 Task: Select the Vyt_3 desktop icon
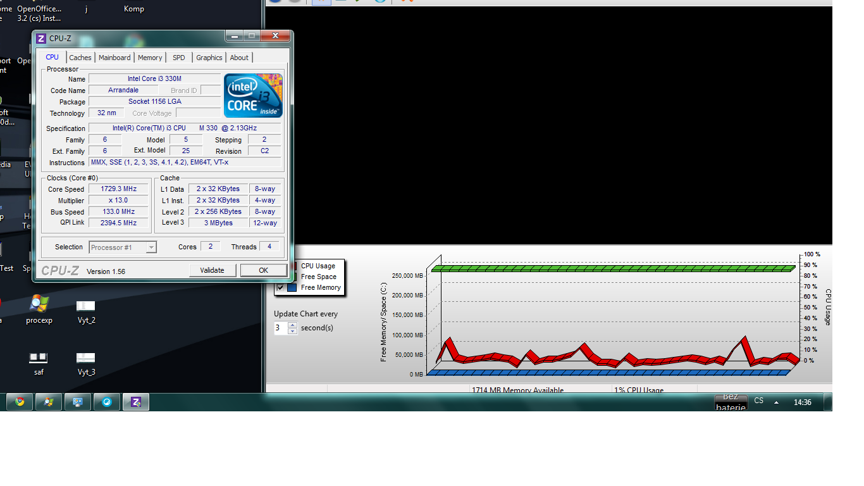[x=86, y=359]
